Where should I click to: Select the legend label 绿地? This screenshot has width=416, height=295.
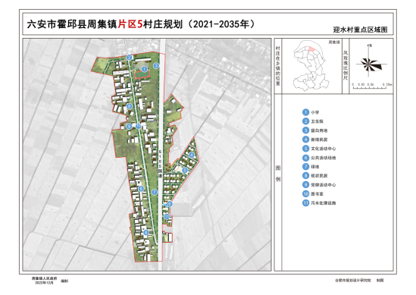coord(315,167)
